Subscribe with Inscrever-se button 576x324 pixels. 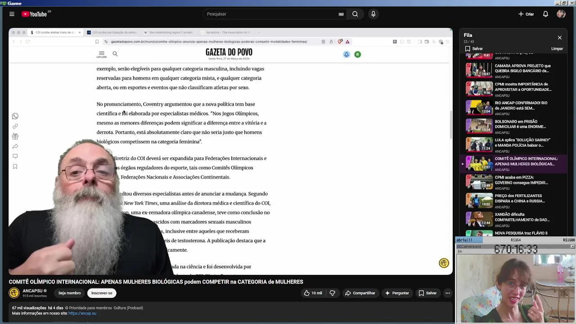(102, 293)
